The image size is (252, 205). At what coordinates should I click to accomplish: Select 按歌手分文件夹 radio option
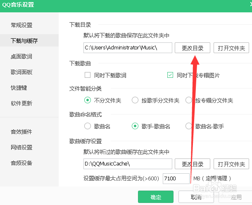(x=135, y=100)
